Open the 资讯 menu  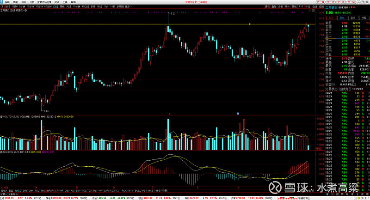tap(56, 2)
